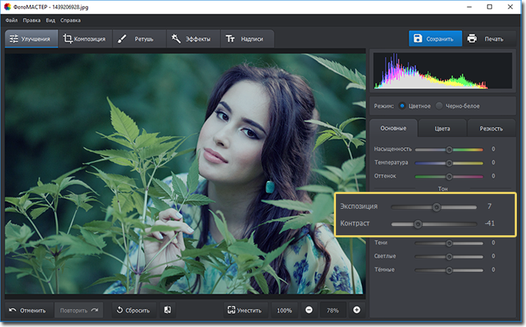
Task: Click the Печать printer button
Action: 490,39
